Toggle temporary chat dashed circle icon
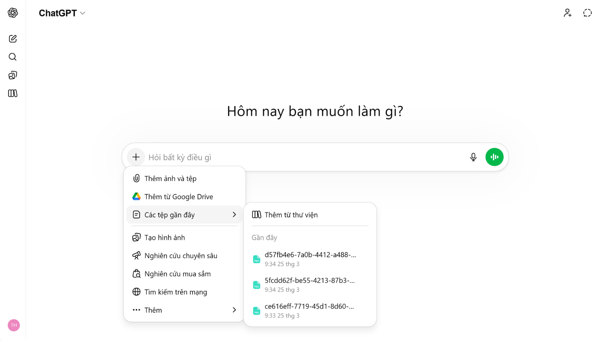 (587, 13)
